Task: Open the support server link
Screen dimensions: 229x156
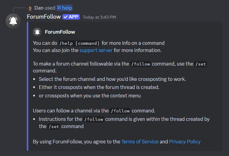Action: (x=96, y=50)
